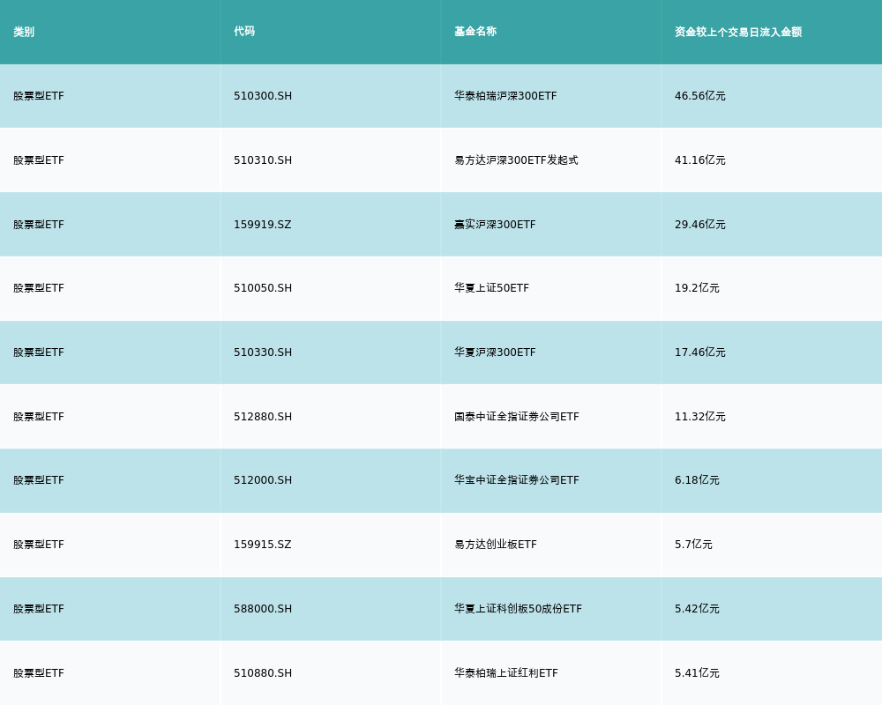Select fund name 华夏沪深300ETF
The height and width of the screenshot is (705, 882).
coord(495,352)
